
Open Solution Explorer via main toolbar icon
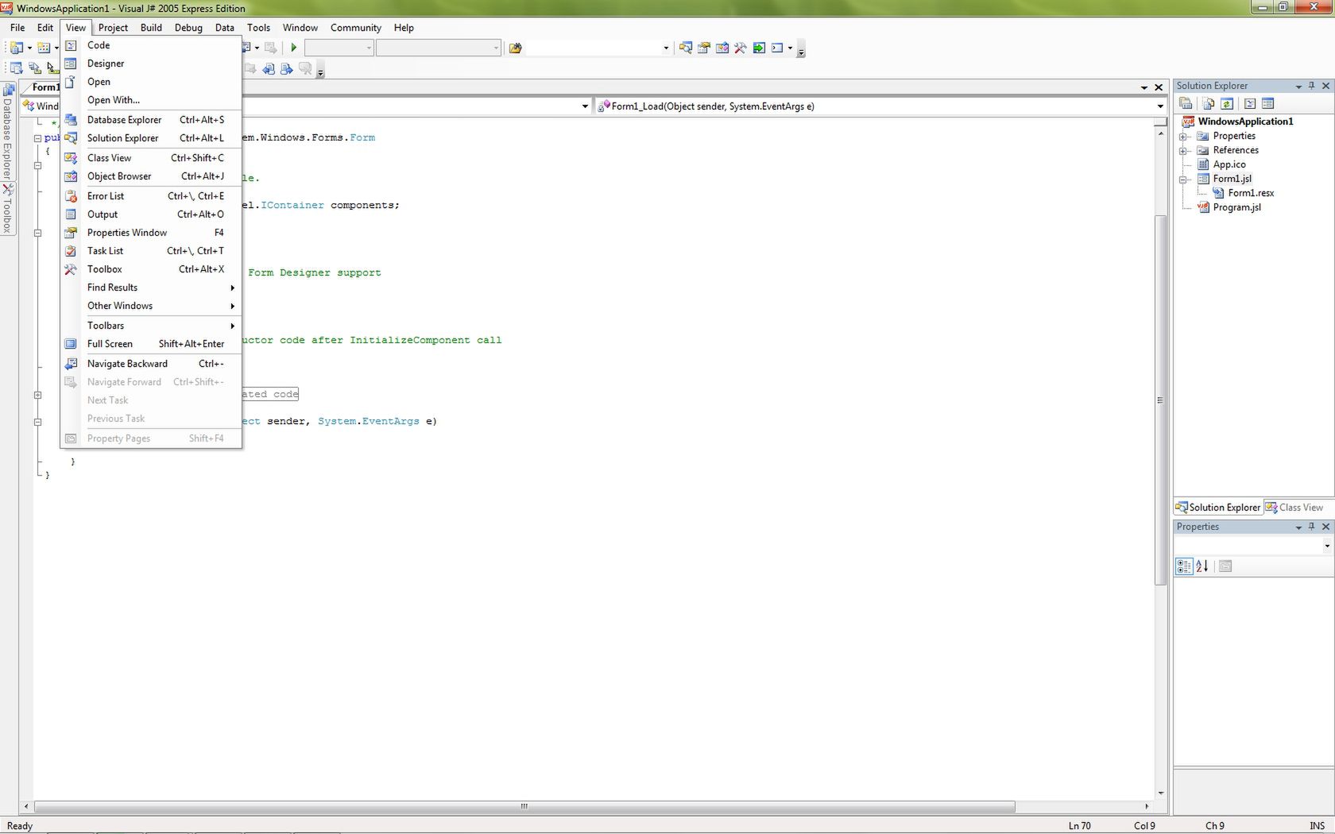(685, 48)
